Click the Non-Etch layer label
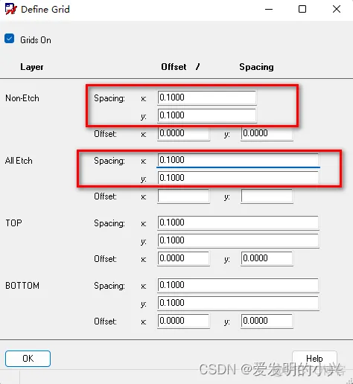 pos(22,98)
